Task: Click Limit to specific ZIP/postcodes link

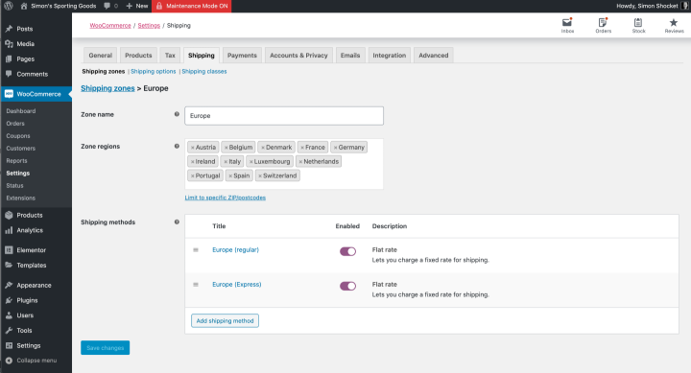Action: pos(226,198)
